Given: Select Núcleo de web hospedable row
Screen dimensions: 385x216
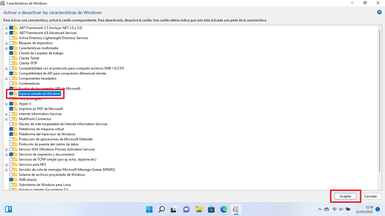Looking at the screenshot, I should 63,124.
